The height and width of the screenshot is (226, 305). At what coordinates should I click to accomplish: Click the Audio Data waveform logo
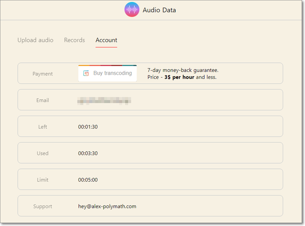point(132,10)
